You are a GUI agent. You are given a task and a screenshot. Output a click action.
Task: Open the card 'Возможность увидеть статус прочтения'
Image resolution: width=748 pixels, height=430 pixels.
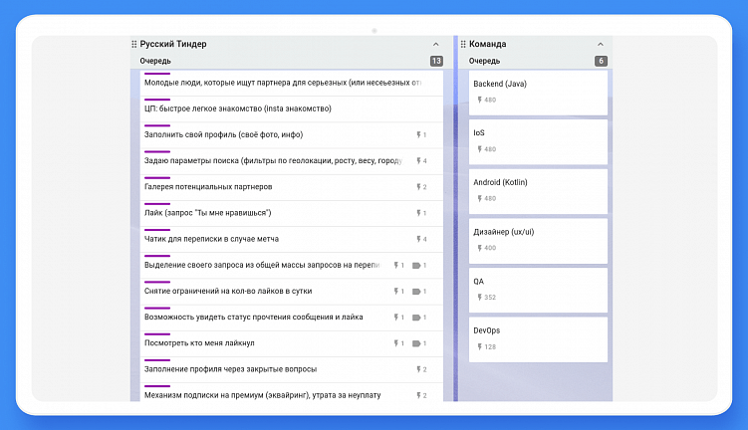click(x=292, y=318)
